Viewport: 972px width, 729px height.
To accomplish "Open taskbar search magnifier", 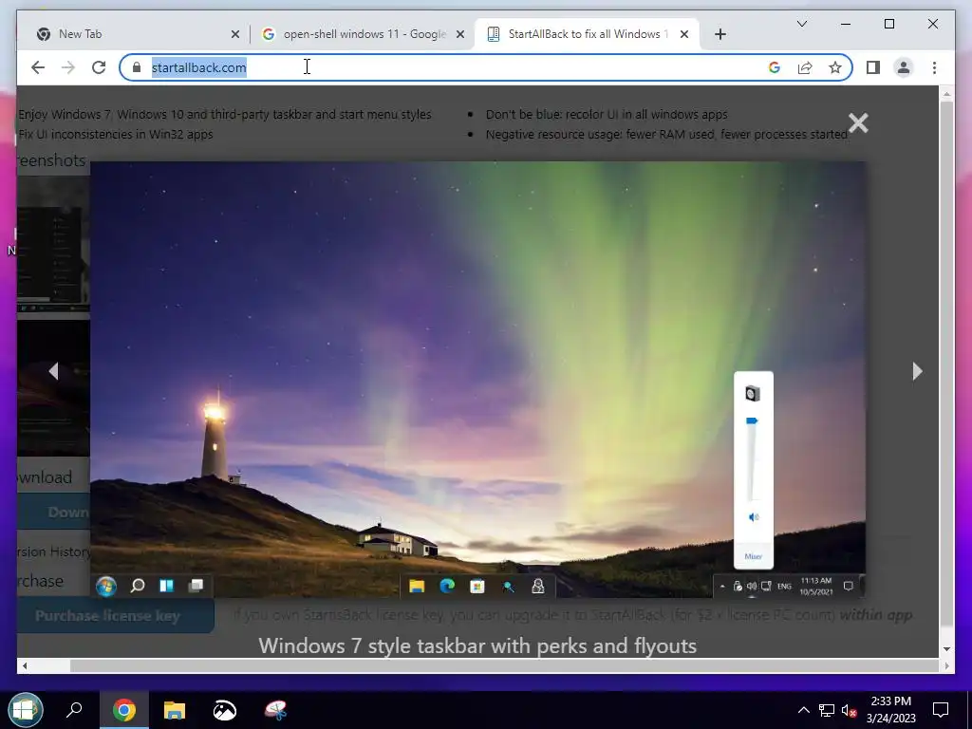I will click(x=74, y=710).
